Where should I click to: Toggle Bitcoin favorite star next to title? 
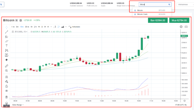tap(17, 20)
